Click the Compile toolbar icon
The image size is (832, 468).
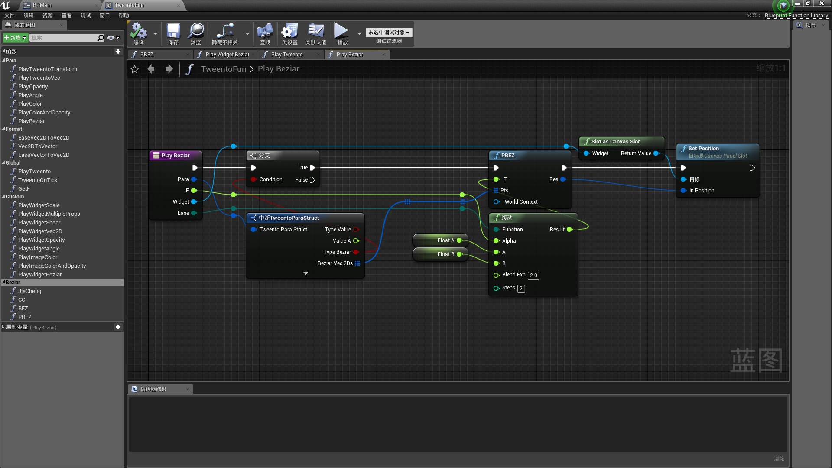[x=139, y=34]
